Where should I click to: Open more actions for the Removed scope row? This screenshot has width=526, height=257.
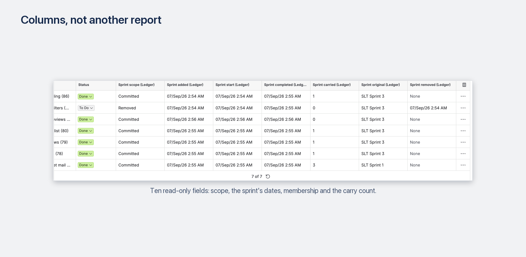coord(463,108)
